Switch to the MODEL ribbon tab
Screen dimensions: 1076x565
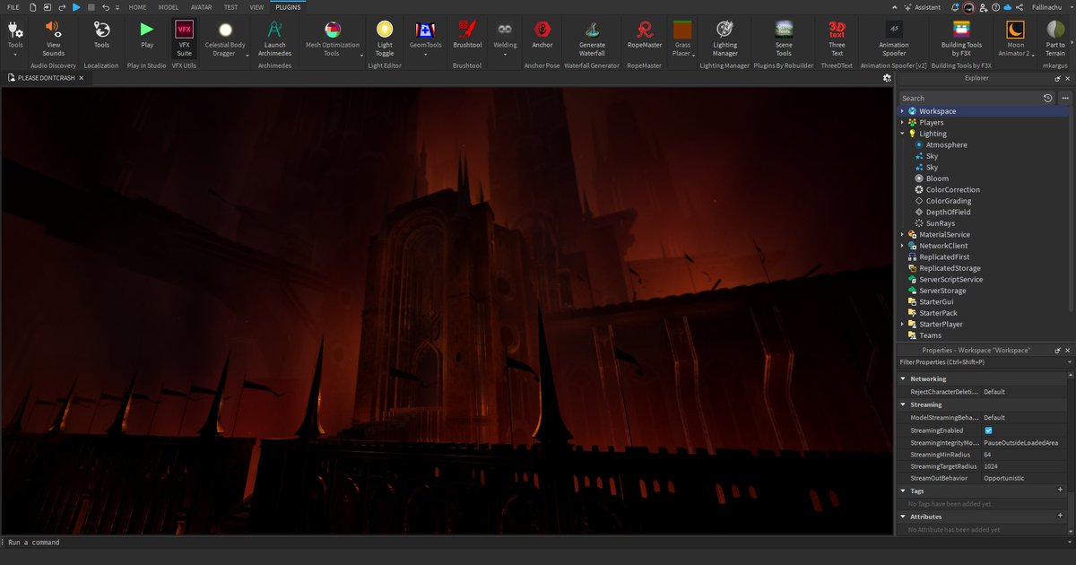click(x=169, y=6)
